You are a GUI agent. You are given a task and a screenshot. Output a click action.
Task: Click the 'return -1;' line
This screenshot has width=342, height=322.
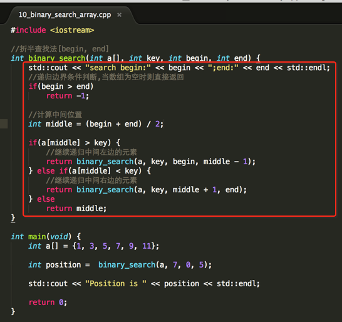68,96
